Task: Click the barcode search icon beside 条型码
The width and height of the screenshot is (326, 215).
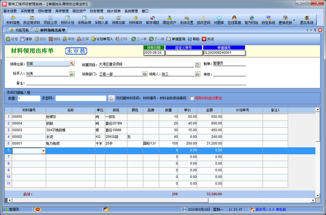Action: [111, 98]
